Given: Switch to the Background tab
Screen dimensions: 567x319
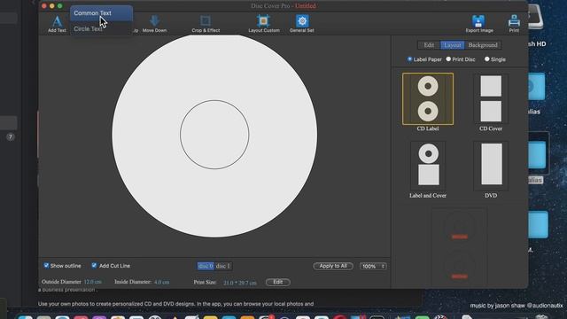Looking at the screenshot, I should [x=483, y=45].
